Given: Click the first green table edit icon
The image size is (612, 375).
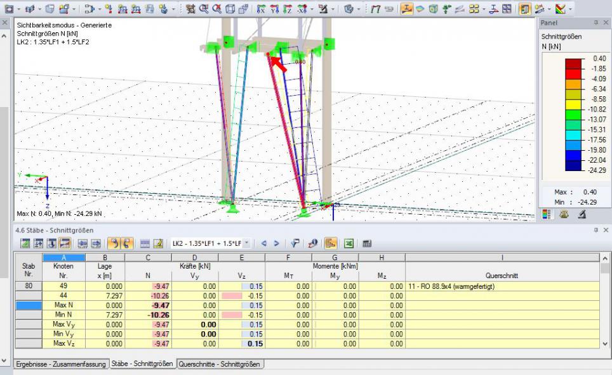Looking at the screenshot, I should point(25,243).
